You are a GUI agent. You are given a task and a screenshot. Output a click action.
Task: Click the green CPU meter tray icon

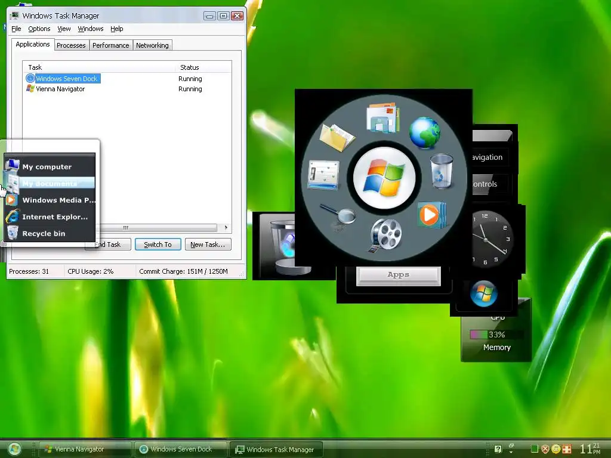click(x=534, y=449)
